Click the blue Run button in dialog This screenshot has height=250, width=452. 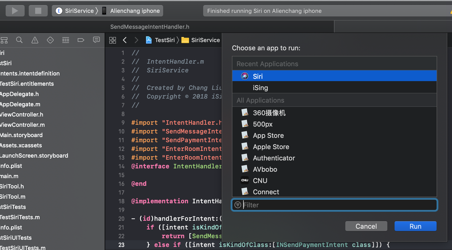tap(415, 226)
